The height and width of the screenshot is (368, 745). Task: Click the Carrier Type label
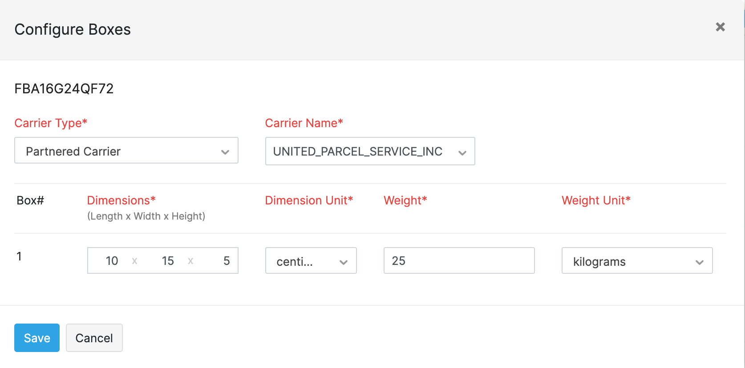click(51, 123)
